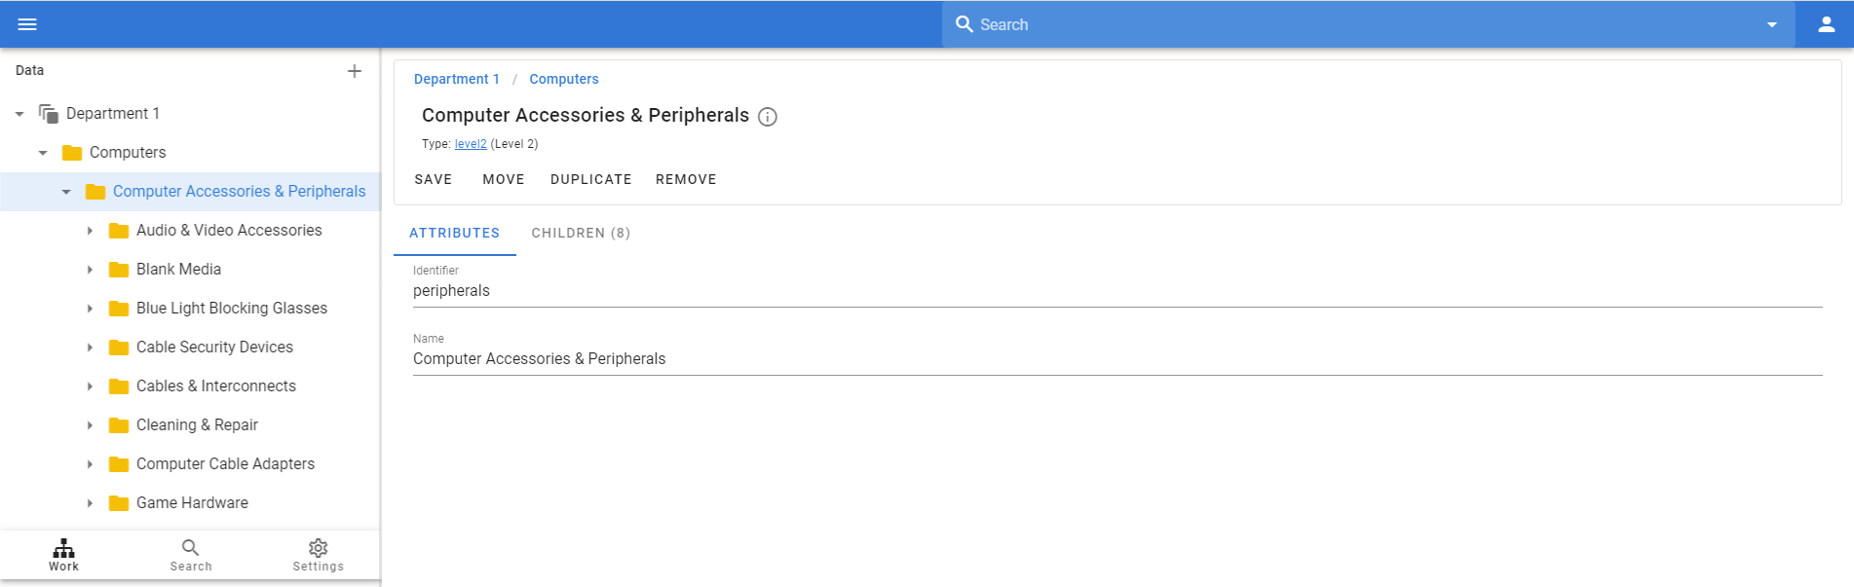Click the Duplicate button

pos(591,179)
